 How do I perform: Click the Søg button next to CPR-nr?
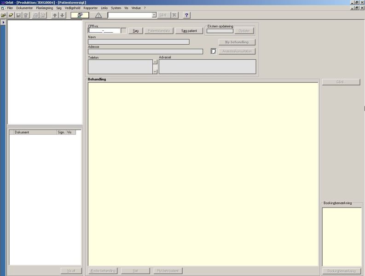[135, 31]
